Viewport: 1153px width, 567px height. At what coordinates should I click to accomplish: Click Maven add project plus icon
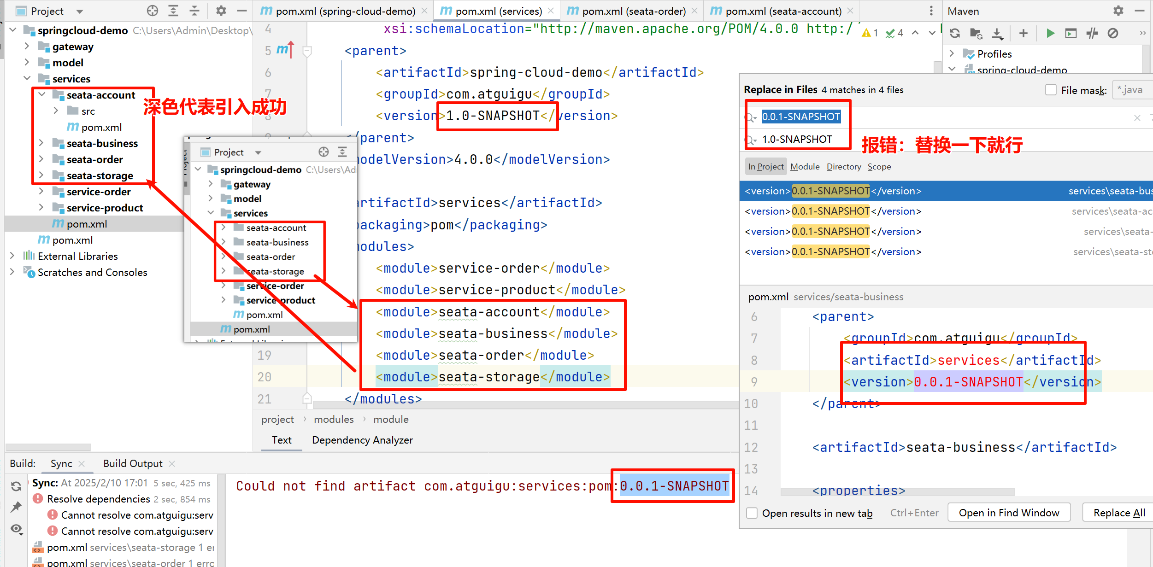pos(1023,33)
